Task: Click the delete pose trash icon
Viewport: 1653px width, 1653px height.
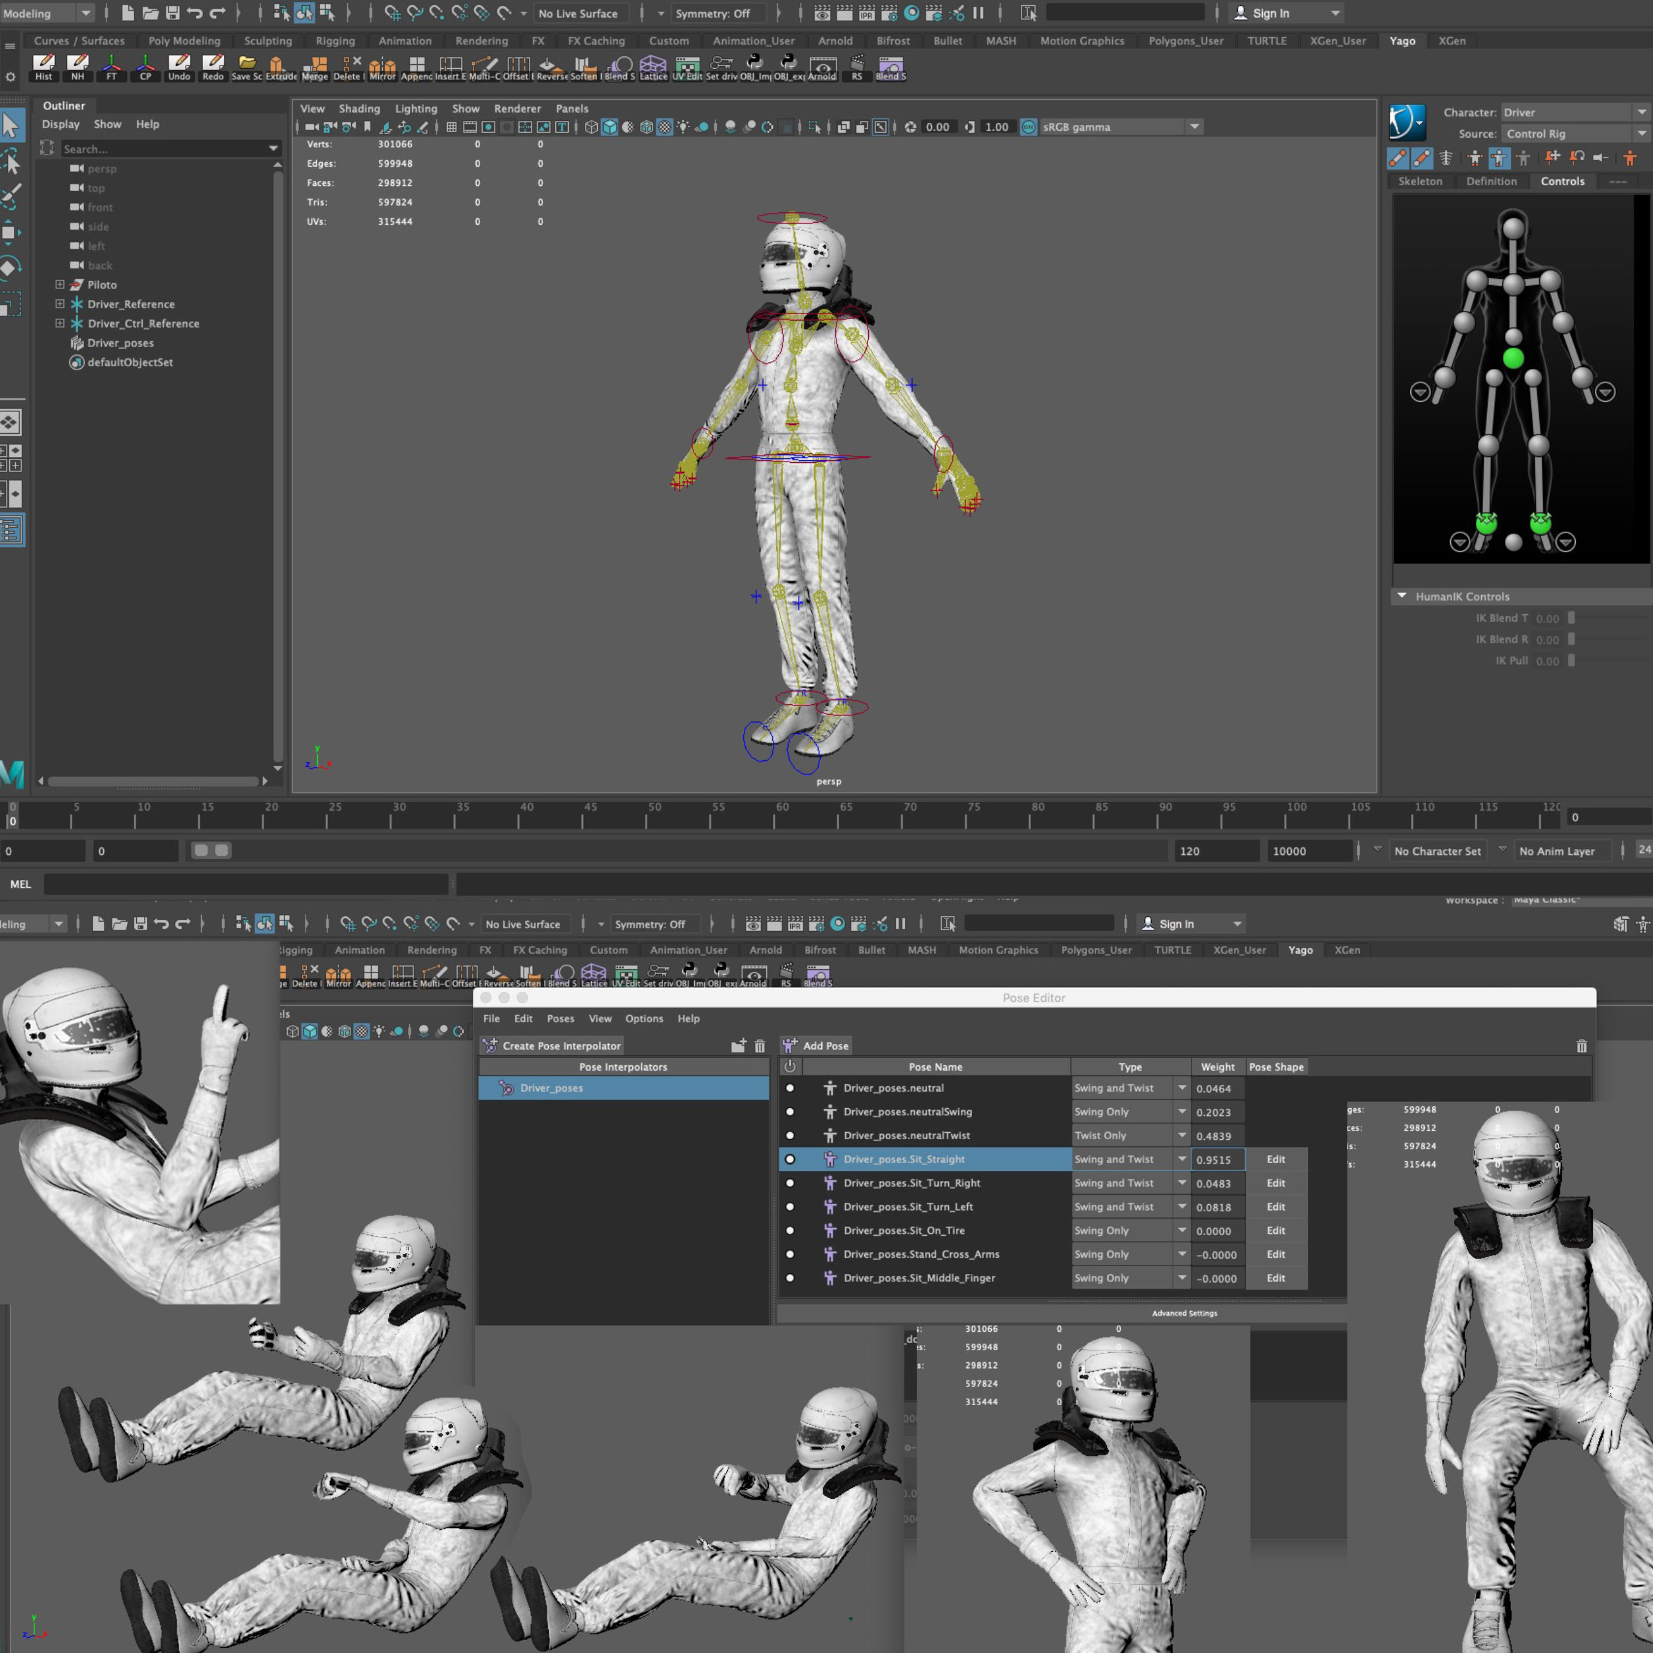Action: pos(1581,1045)
